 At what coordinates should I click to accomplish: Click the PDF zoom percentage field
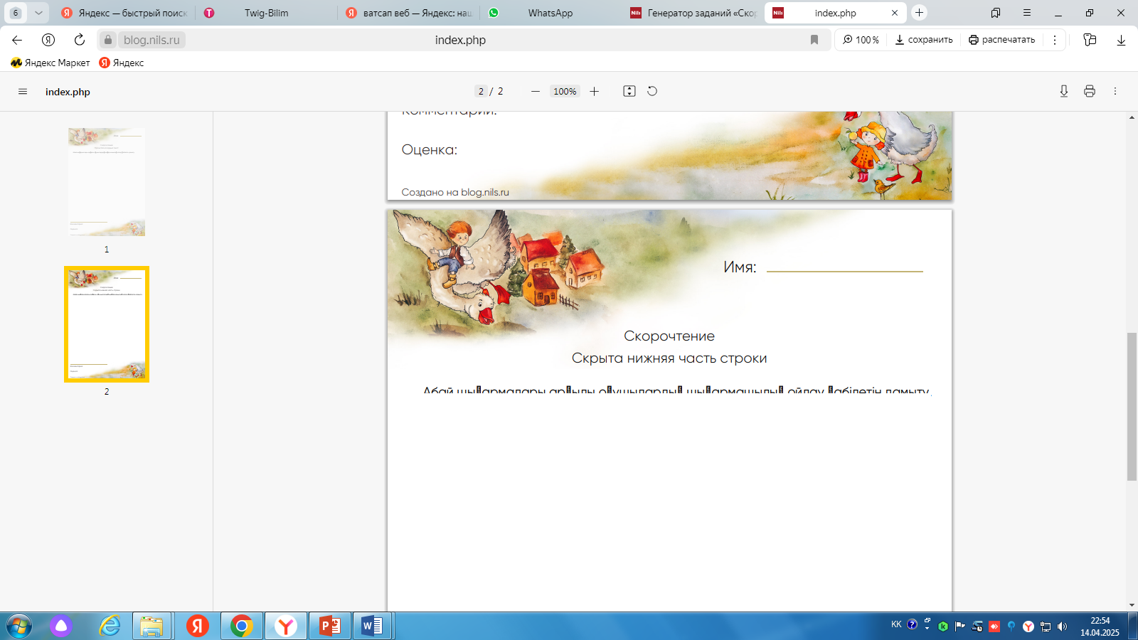coord(565,91)
